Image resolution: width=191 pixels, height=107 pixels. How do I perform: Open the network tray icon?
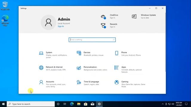(170, 104)
